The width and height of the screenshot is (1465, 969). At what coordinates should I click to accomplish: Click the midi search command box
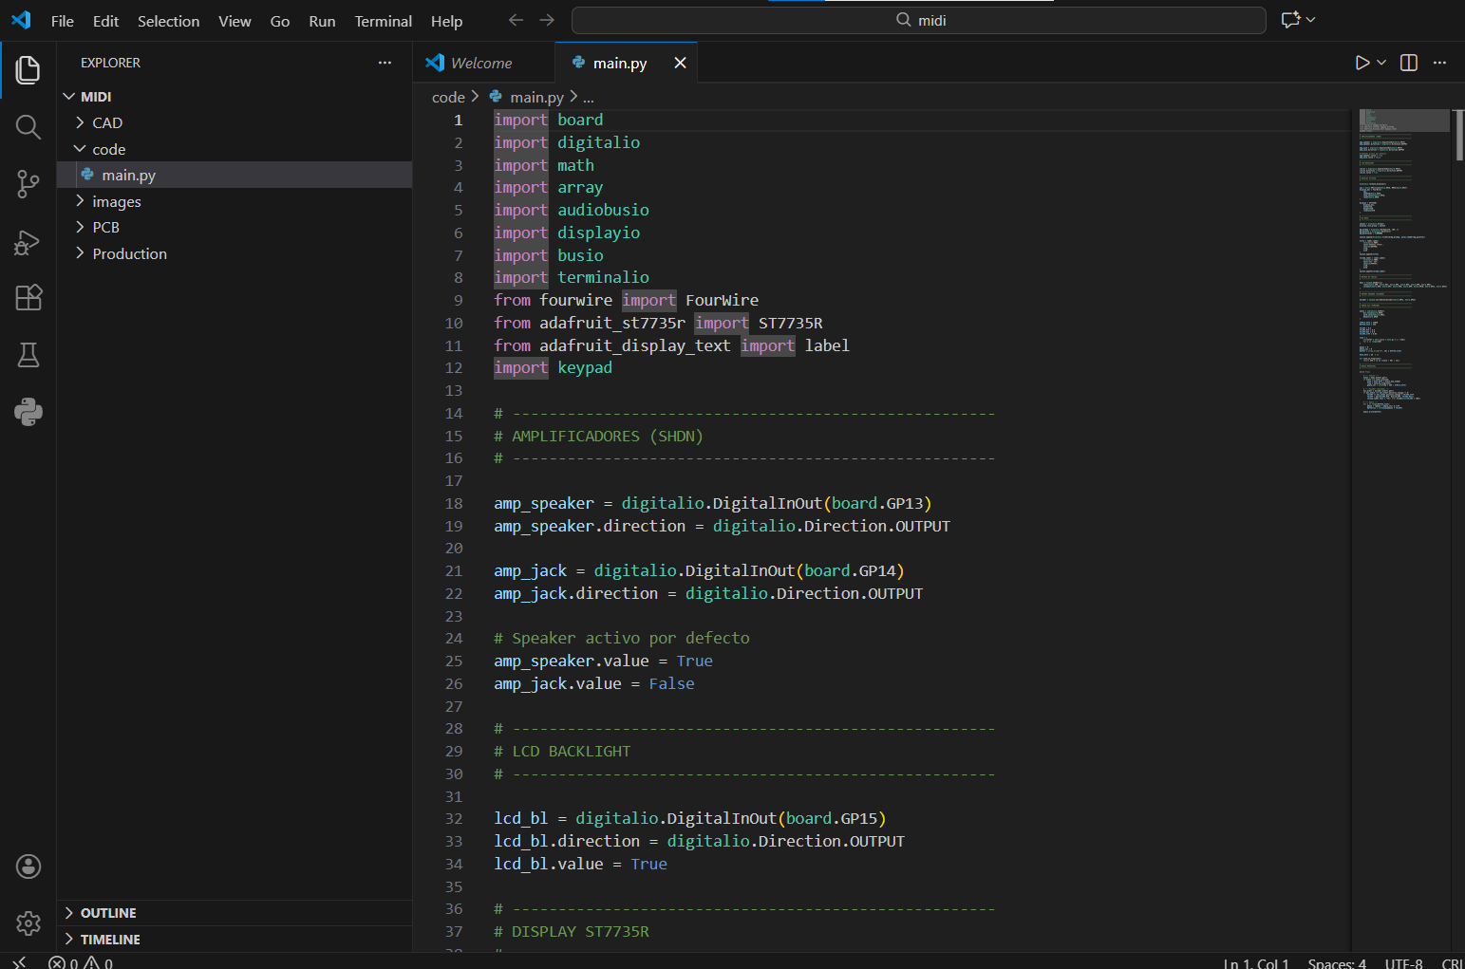point(918,21)
